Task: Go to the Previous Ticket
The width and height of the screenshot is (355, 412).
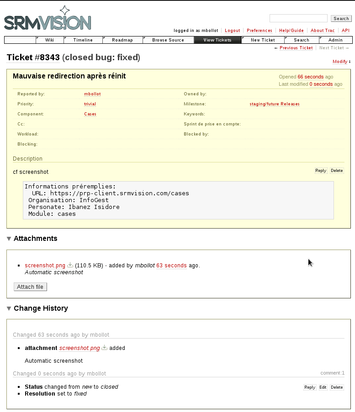Action: [296, 48]
